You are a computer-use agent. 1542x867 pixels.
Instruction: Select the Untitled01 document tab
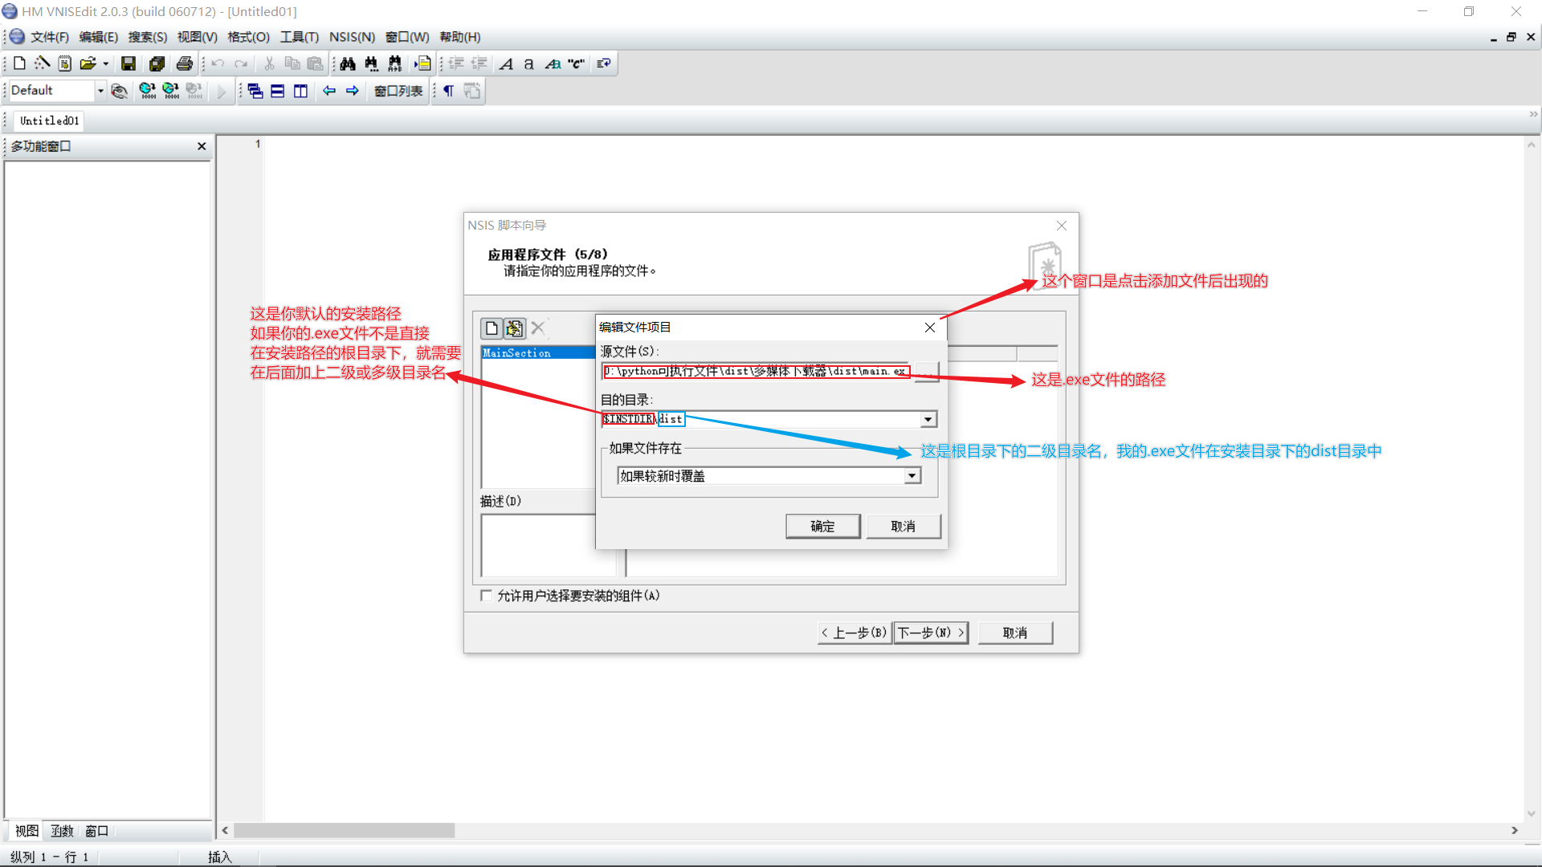[x=50, y=120]
